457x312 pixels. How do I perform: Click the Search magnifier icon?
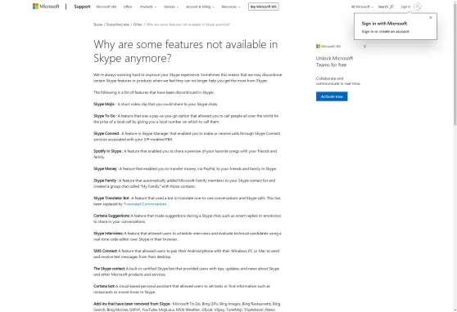[x=391, y=7]
